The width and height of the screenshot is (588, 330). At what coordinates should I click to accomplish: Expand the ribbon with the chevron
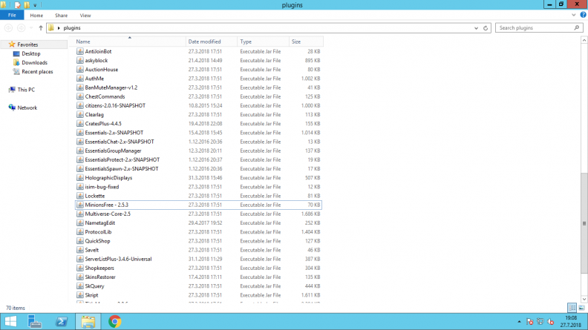[573, 15]
